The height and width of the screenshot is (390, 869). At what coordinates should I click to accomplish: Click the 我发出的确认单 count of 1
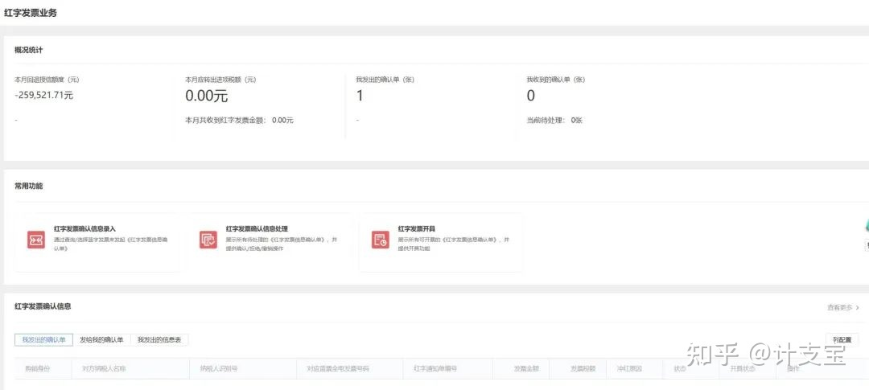[x=360, y=95]
